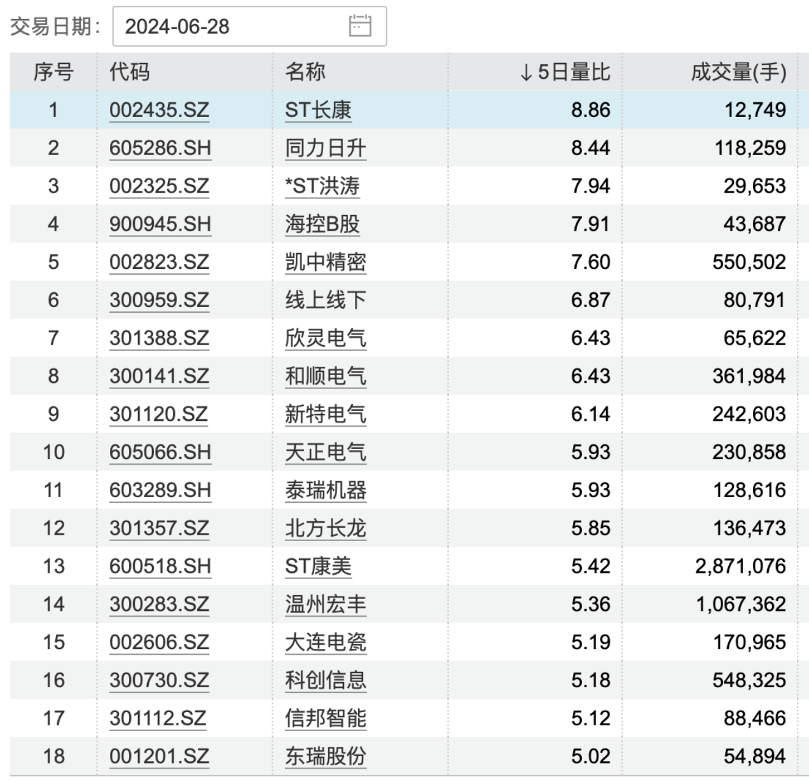
Task: Select volume ratio value 6.14
Action: click(591, 415)
